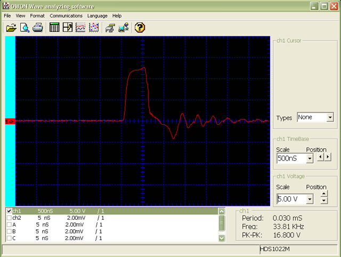
Task: Open the Communications menu
Action: [x=66, y=16]
